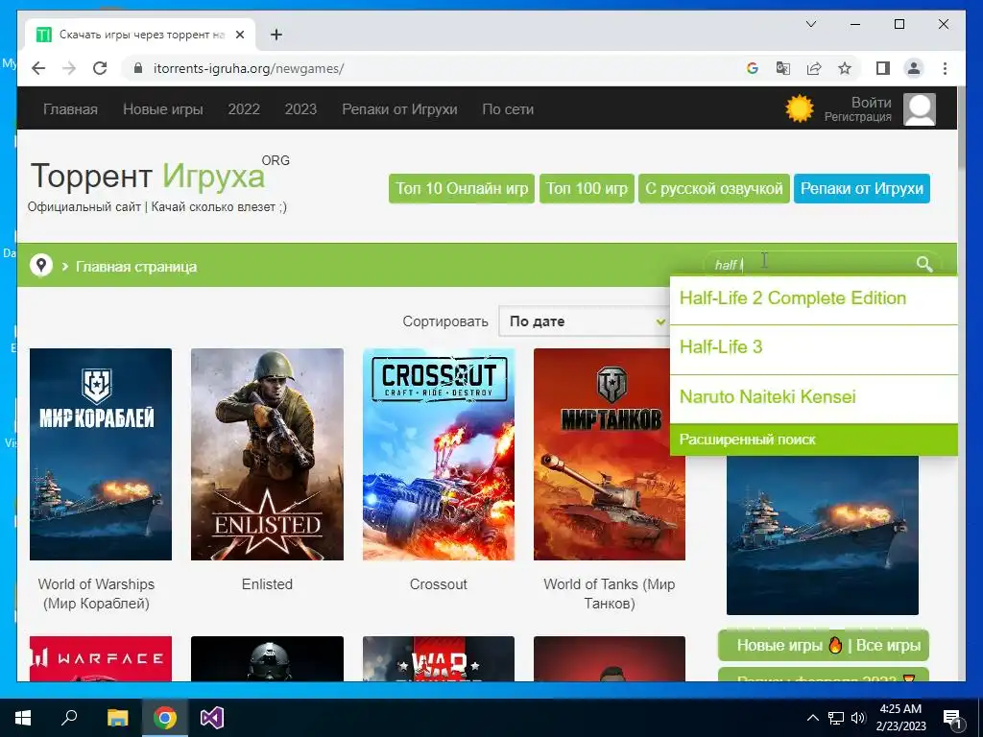Open Warface game cover
This screenshot has width=983, height=737.
click(x=100, y=658)
